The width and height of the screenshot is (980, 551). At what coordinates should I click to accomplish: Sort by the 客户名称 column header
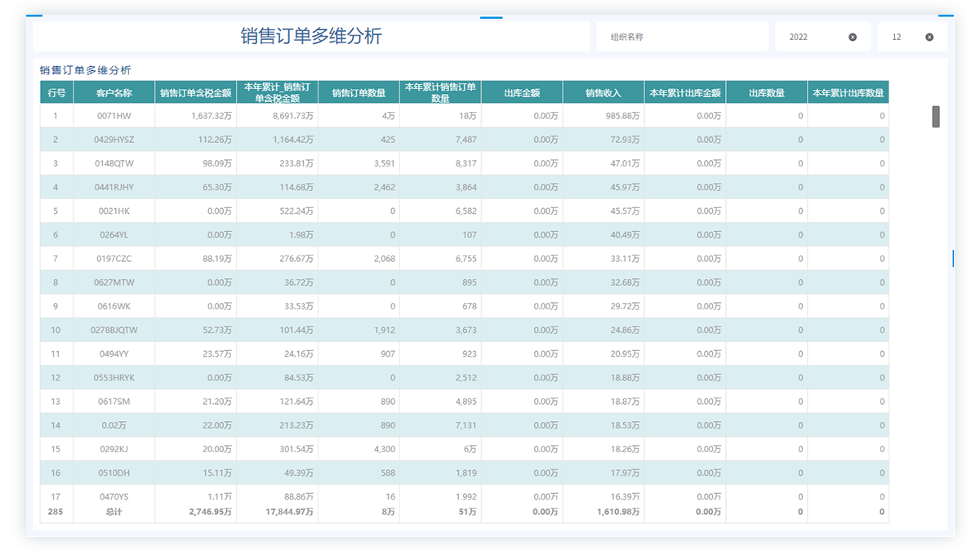114,93
